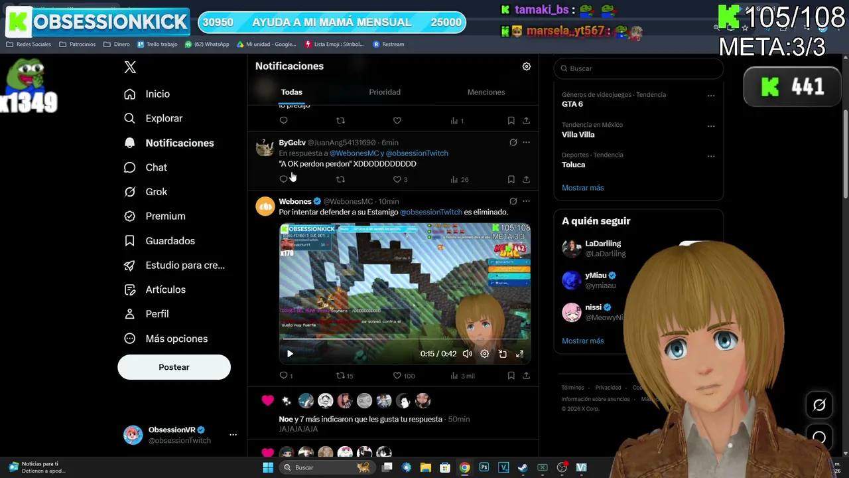Open Guardados bookmarks
The width and height of the screenshot is (849, 478).
160,241
